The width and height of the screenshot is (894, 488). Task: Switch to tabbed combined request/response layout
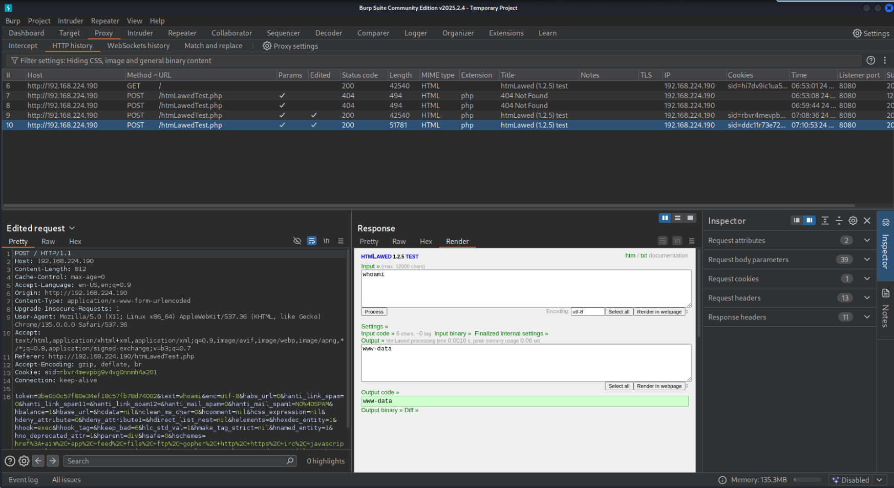pyautogui.click(x=690, y=218)
